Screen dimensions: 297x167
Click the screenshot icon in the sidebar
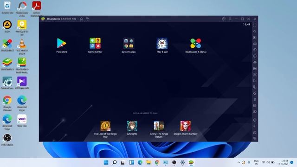click(x=255, y=75)
